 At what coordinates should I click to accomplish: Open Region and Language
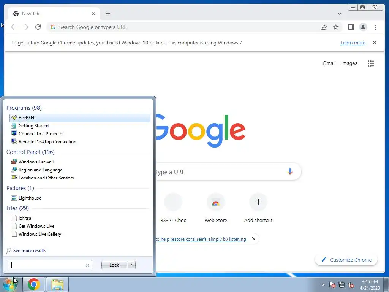point(80,170)
